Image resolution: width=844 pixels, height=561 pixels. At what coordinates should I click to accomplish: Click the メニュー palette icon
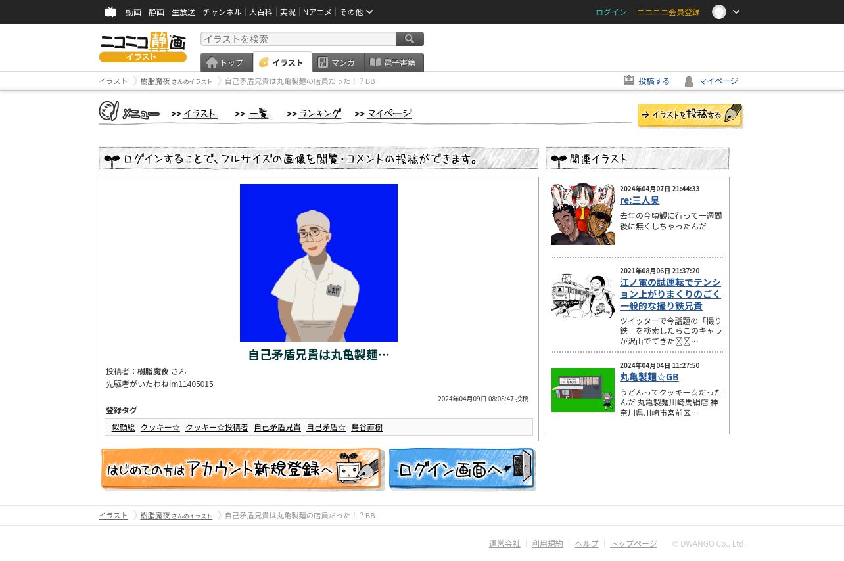click(x=109, y=111)
